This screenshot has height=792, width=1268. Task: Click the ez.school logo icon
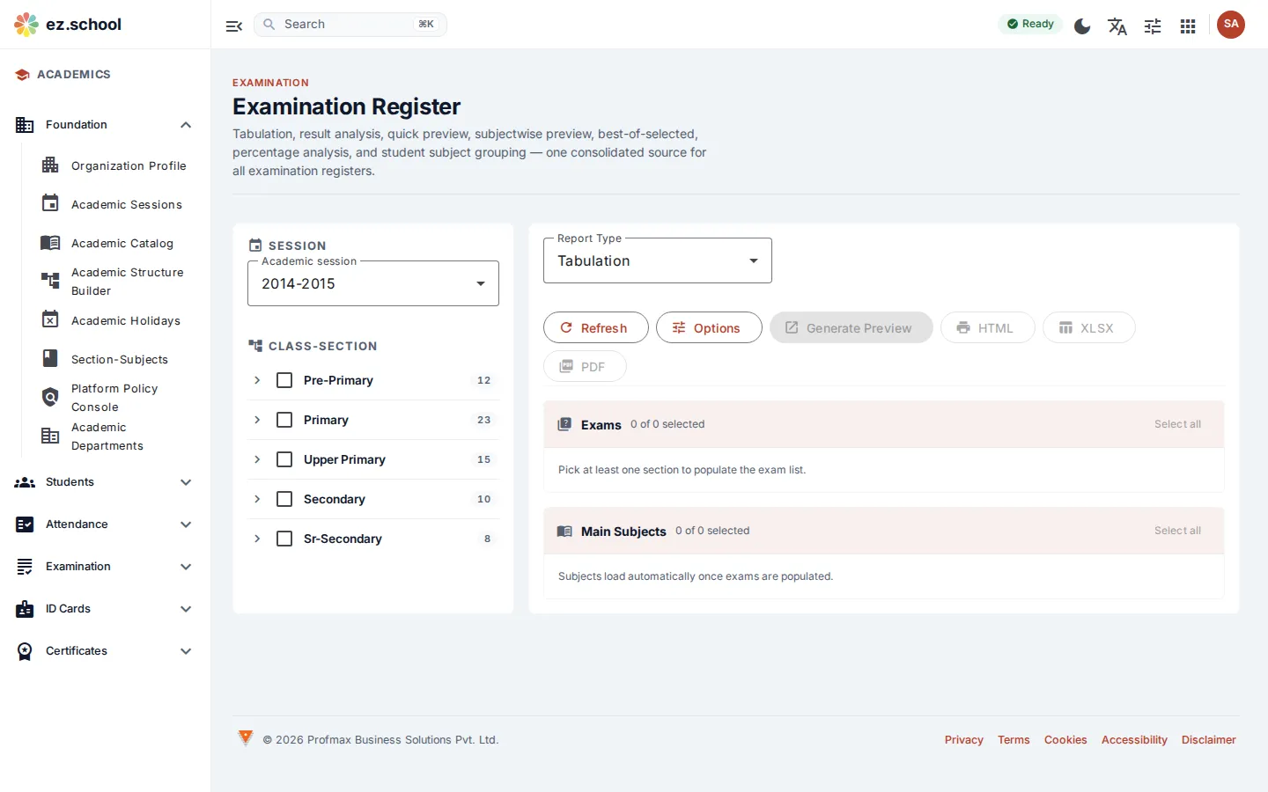tap(26, 25)
